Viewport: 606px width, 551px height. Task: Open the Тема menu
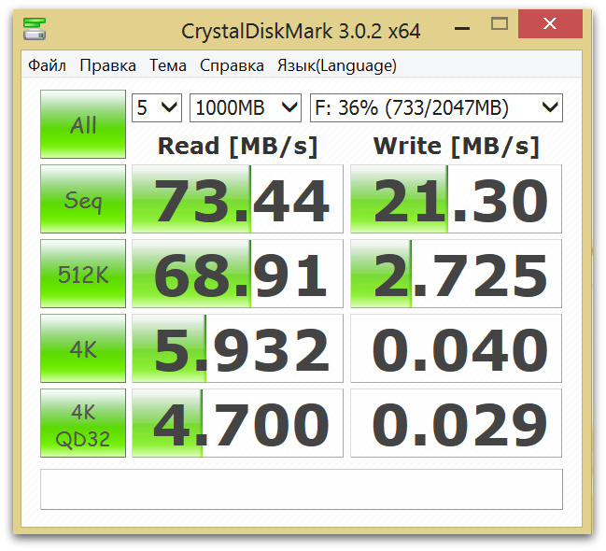168,65
